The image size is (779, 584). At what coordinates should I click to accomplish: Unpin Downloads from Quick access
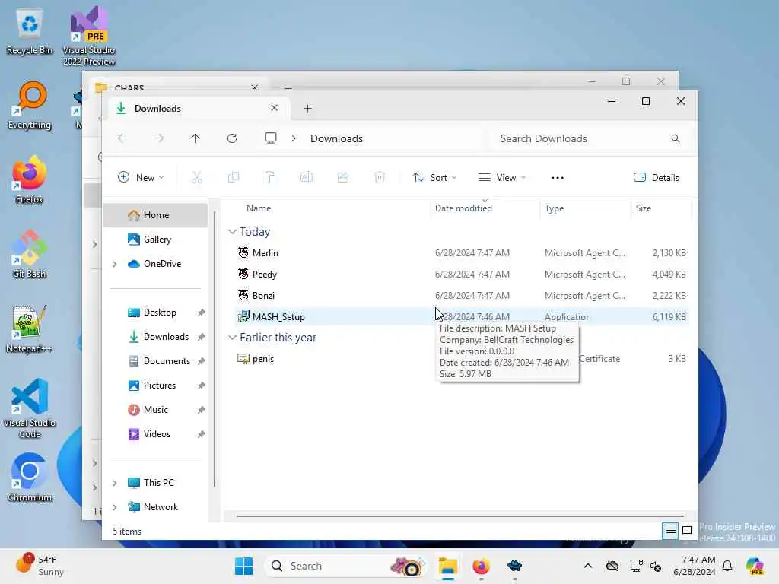coord(201,337)
